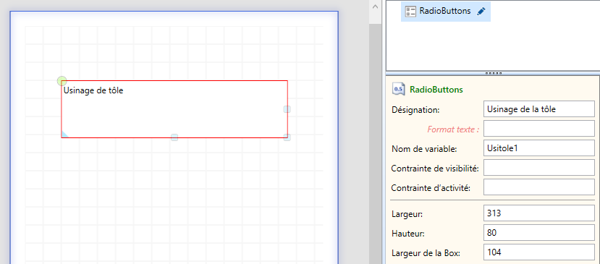This screenshot has width=600, height=264.
Task: Click the bottom-edge resize handle of the box
Action: click(x=174, y=137)
